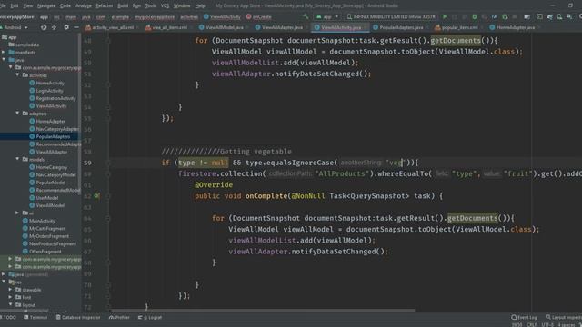The width and height of the screenshot is (582, 327).
Task: Click the Collapse All icon in project panel
Action: click(54, 27)
